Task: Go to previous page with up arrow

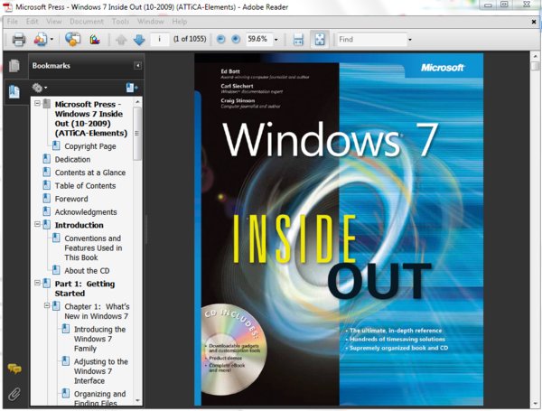Action: [121, 40]
